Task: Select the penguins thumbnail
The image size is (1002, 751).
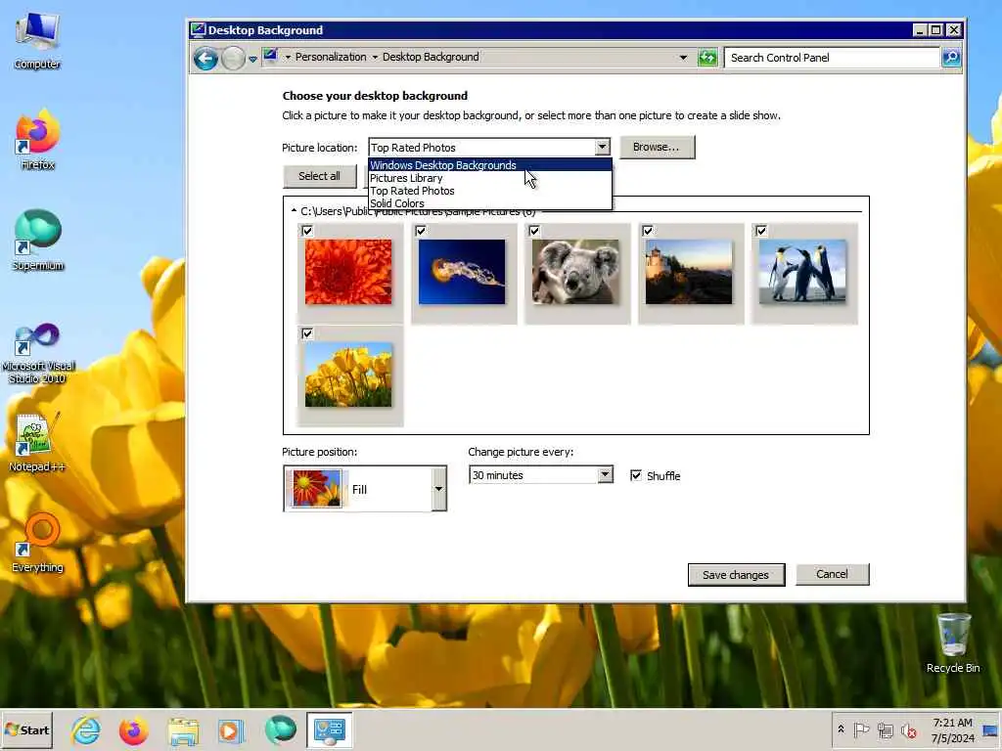Action: pyautogui.click(x=802, y=272)
